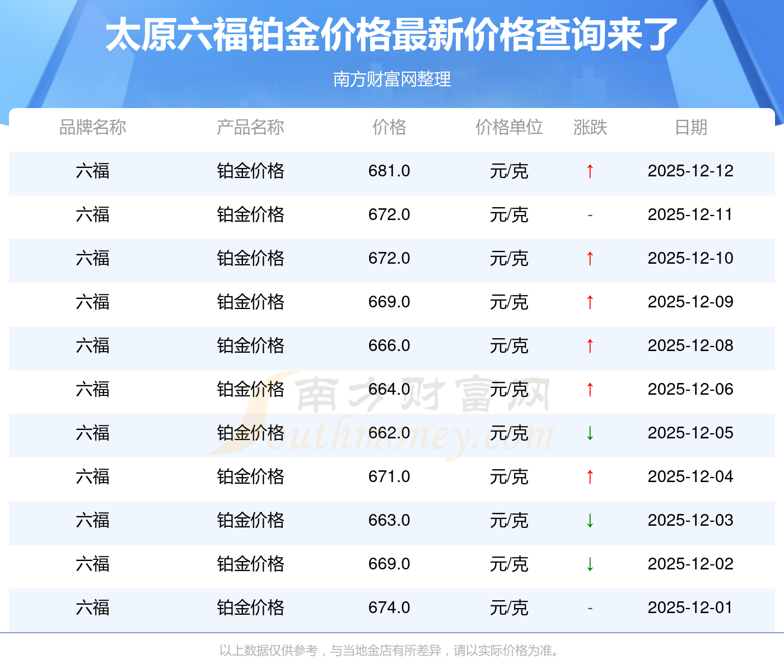The height and width of the screenshot is (659, 784).
Task: Click the 涨跌 column header
Action: [590, 128]
